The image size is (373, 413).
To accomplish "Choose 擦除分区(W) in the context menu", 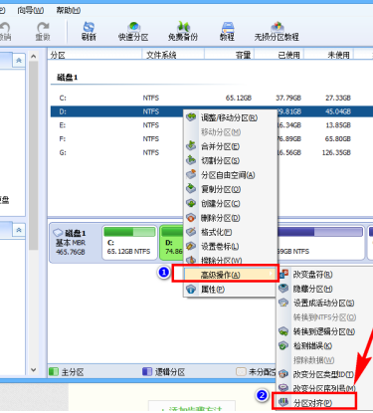I will click(230, 260).
